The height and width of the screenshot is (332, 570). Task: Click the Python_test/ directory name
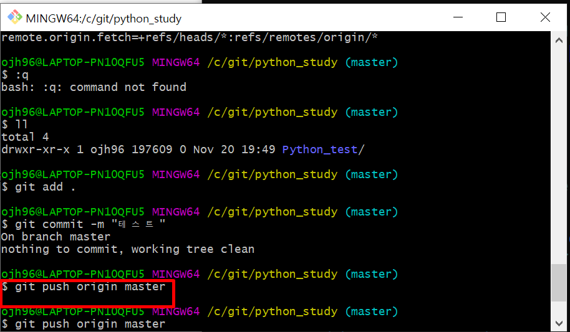[x=323, y=149]
